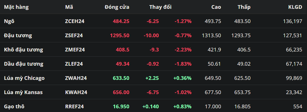
Task: Open the Ngô commodity row
Action: click(x=153, y=21)
